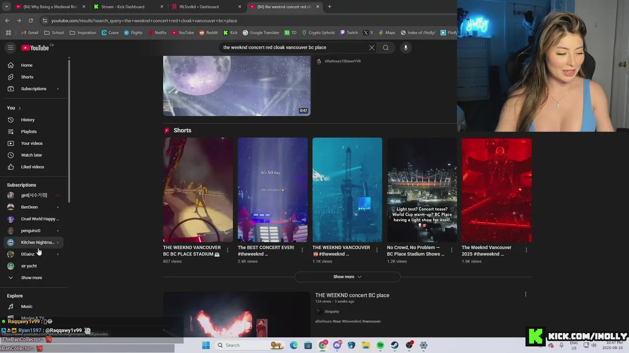Click the magnifier search button
629x353 pixels.
tap(386, 48)
